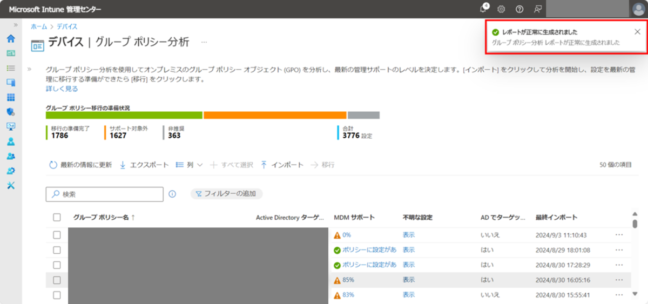Open Endpoint security shield icon in sidebar
The image size is (648, 304).
pyautogui.click(x=11, y=112)
